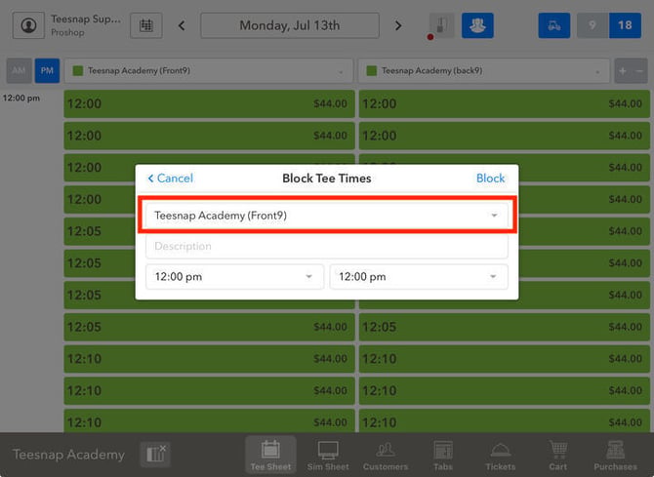Screen dimensions: 654x477
Task: Expand the Teesnap Academy (Front9) course dropdown in dialog
Action: pyautogui.click(x=327, y=216)
